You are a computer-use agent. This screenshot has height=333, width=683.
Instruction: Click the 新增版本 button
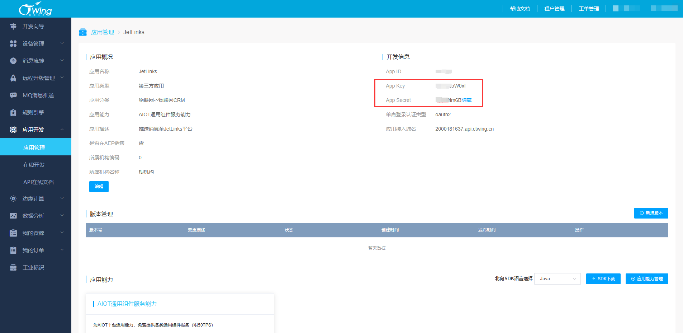point(651,213)
